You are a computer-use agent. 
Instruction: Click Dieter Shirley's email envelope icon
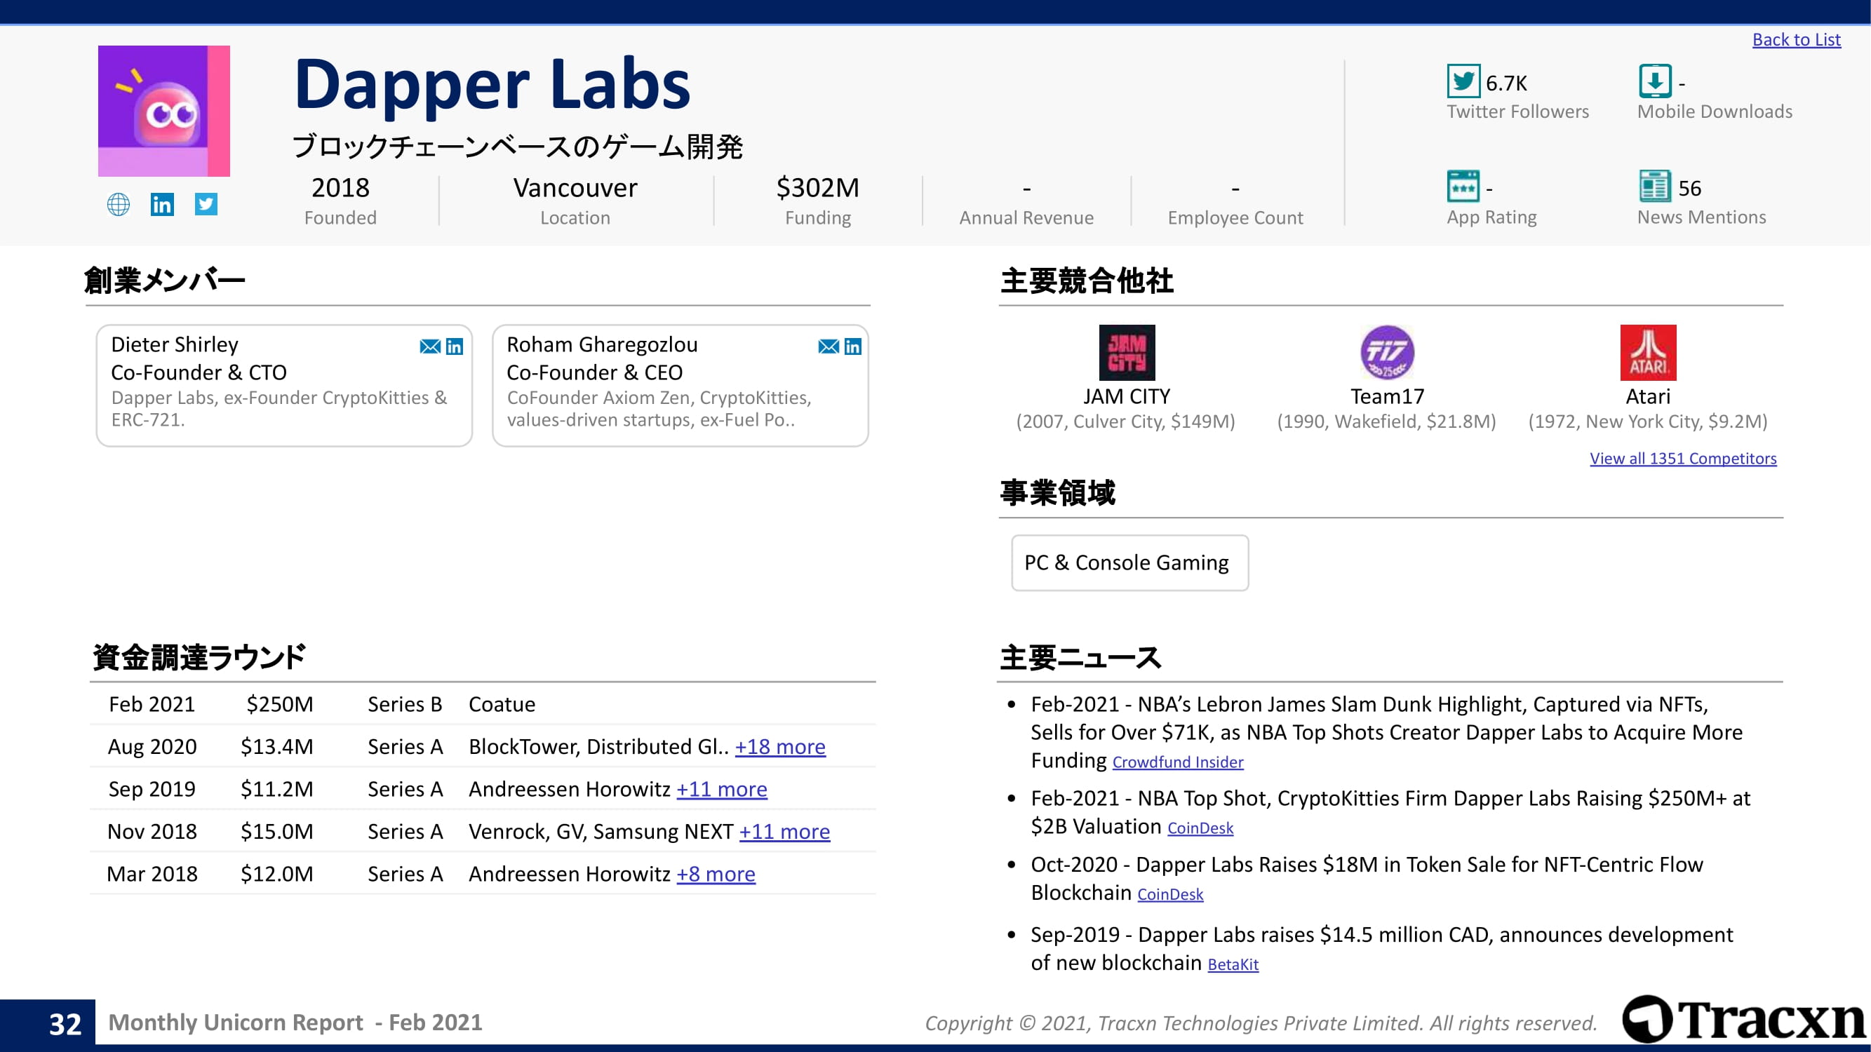tap(430, 346)
